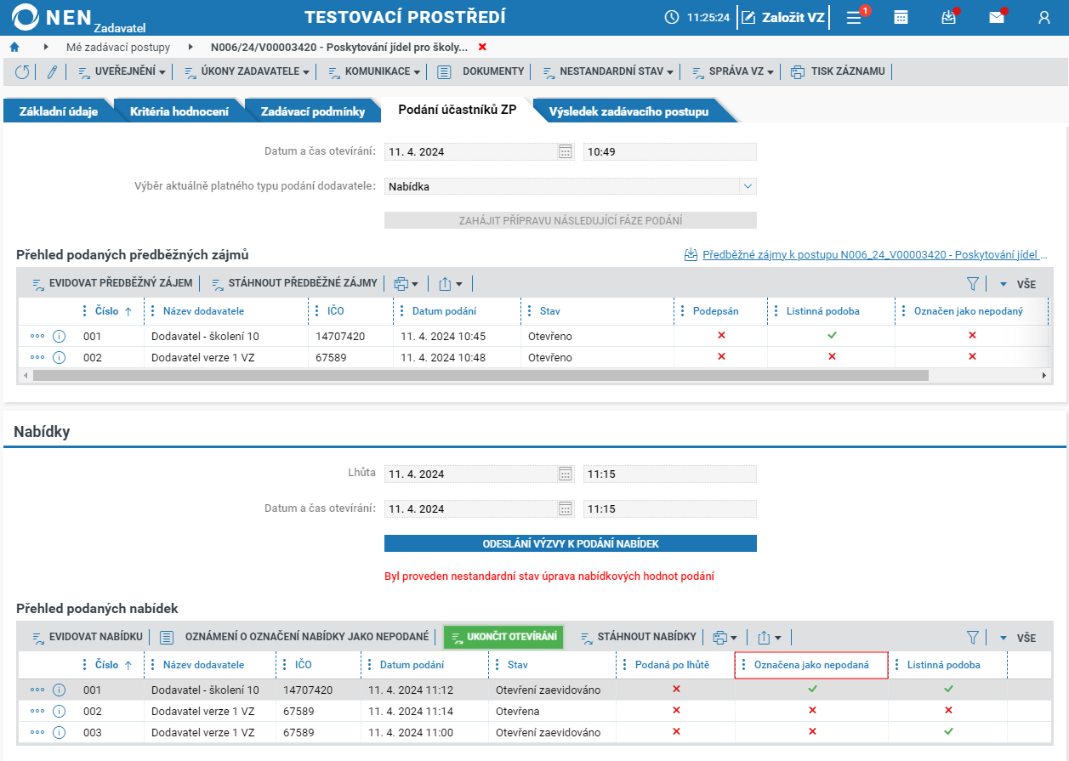Open row menu dots for offer 001

(x=37, y=690)
